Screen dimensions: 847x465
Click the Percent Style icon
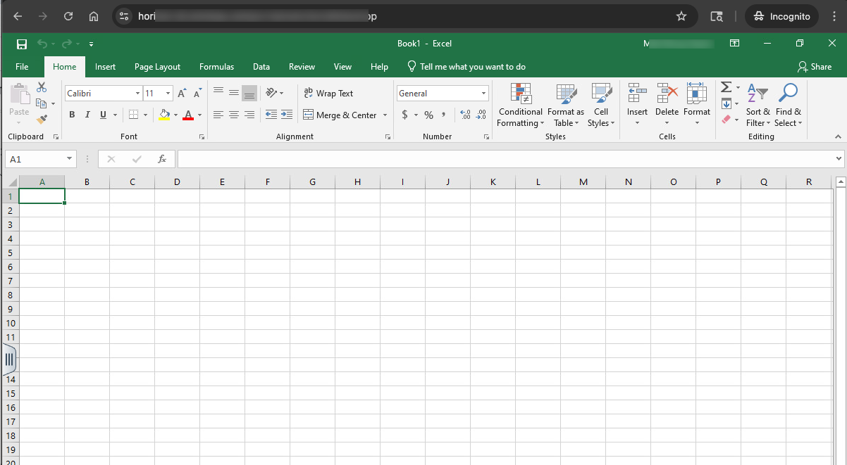[x=428, y=115]
